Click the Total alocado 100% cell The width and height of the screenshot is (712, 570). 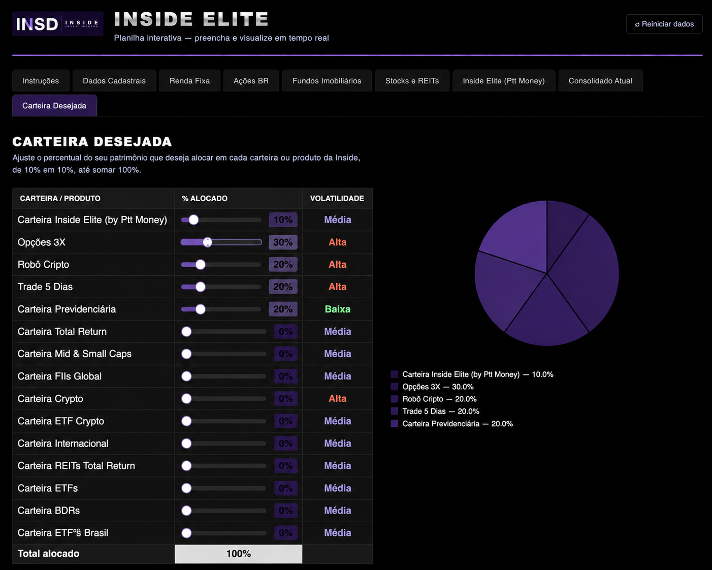point(239,554)
